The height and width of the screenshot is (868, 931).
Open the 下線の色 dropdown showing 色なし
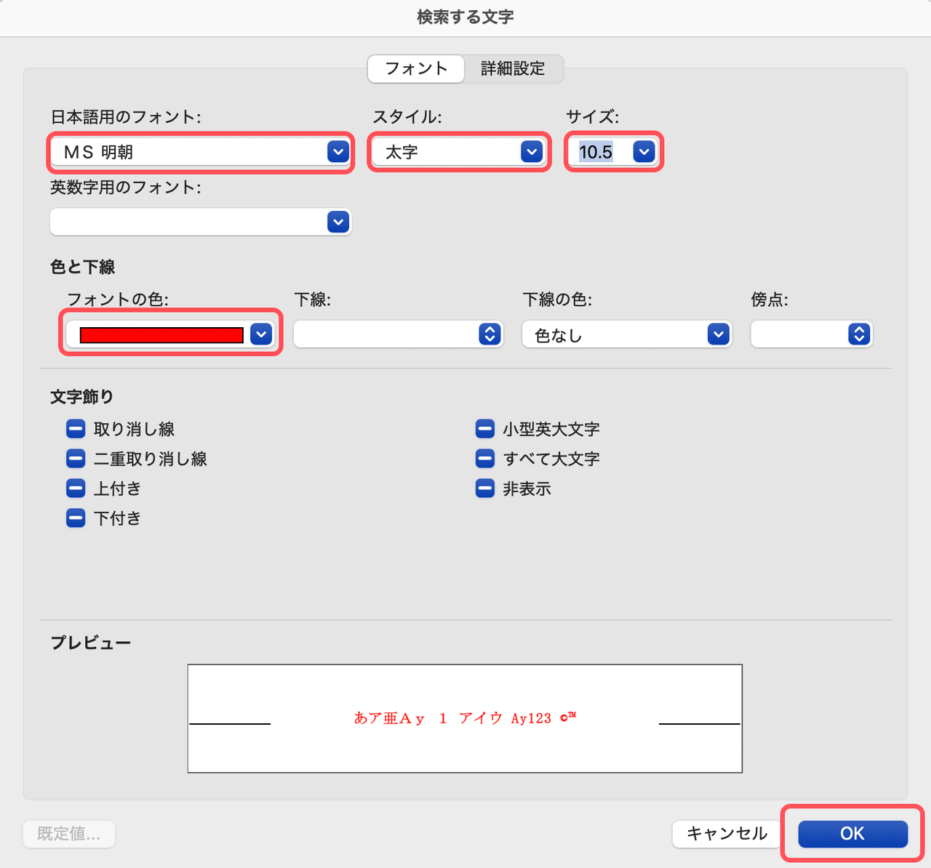(718, 334)
